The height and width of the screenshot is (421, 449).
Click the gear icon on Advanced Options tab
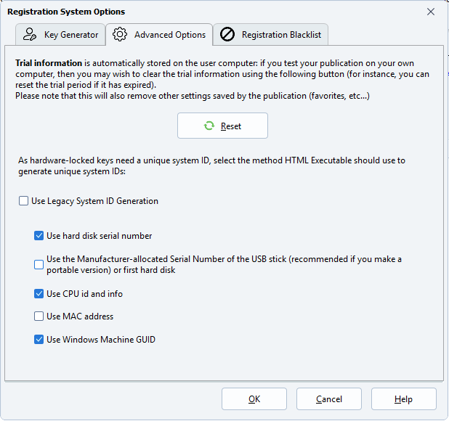click(x=121, y=35)
